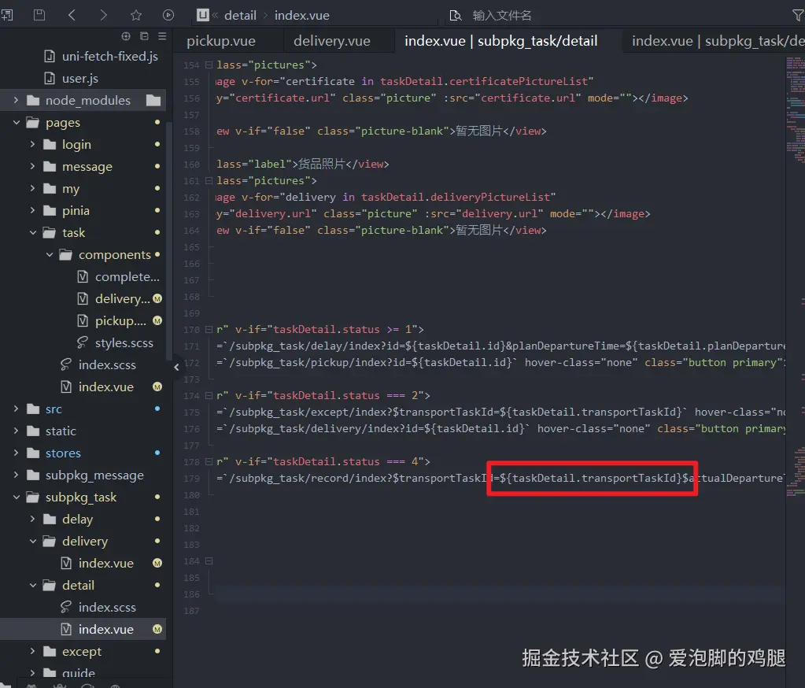The width and height of the screenshot is (805, 688).
Task: Collapse the components folder
Action: point(50,255)
